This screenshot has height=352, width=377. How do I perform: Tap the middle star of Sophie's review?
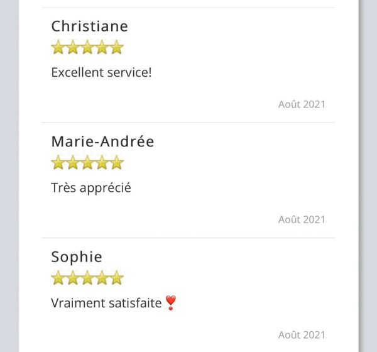(87, 278)
